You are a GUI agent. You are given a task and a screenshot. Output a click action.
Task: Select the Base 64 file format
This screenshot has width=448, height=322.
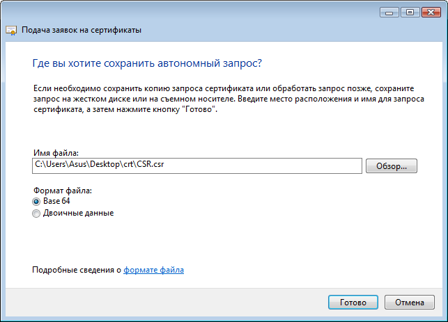36,202
